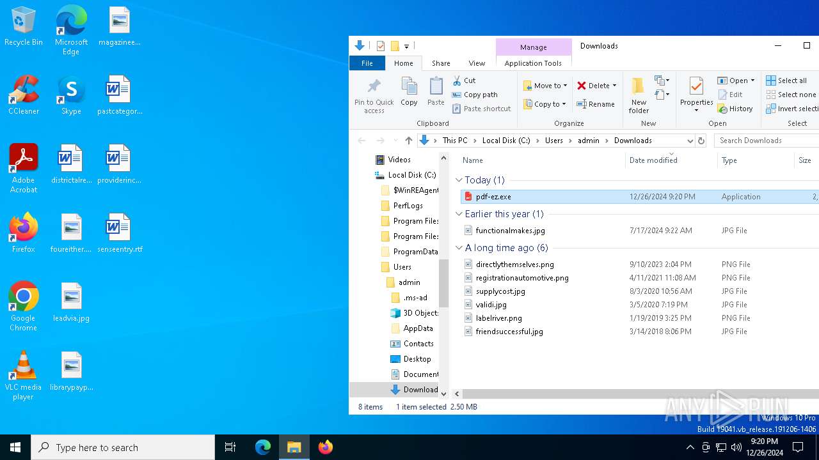Click Properties checkmark in quick access toolbar
The width and height of the screenshot is (819, 460).
381,46
